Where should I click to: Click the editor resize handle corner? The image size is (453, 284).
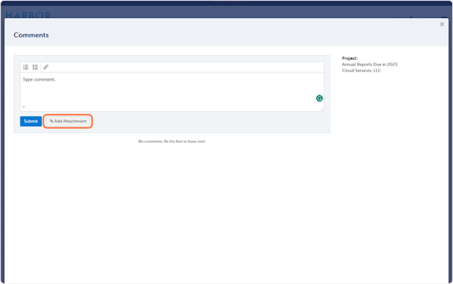click(322, 109)
